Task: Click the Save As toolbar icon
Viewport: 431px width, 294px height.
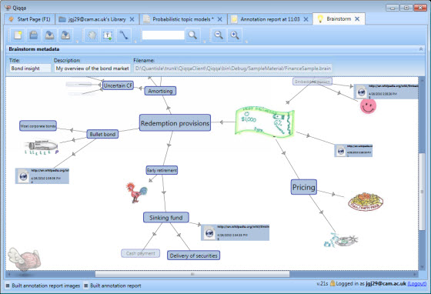Action: [65, 35]
